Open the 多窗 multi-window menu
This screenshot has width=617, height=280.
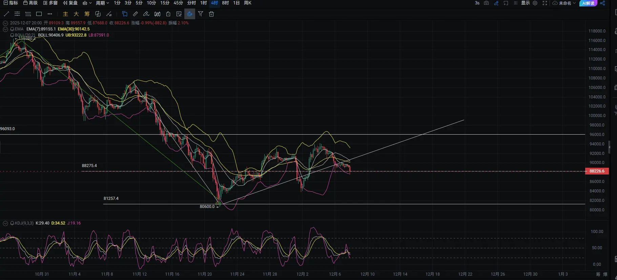pyautogui.click(x=50, y=3)
